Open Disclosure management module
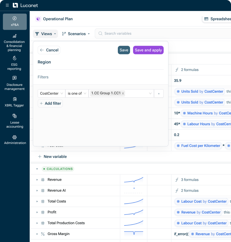The width and height of the screenshot is (231, 242). tap(15, 83)
